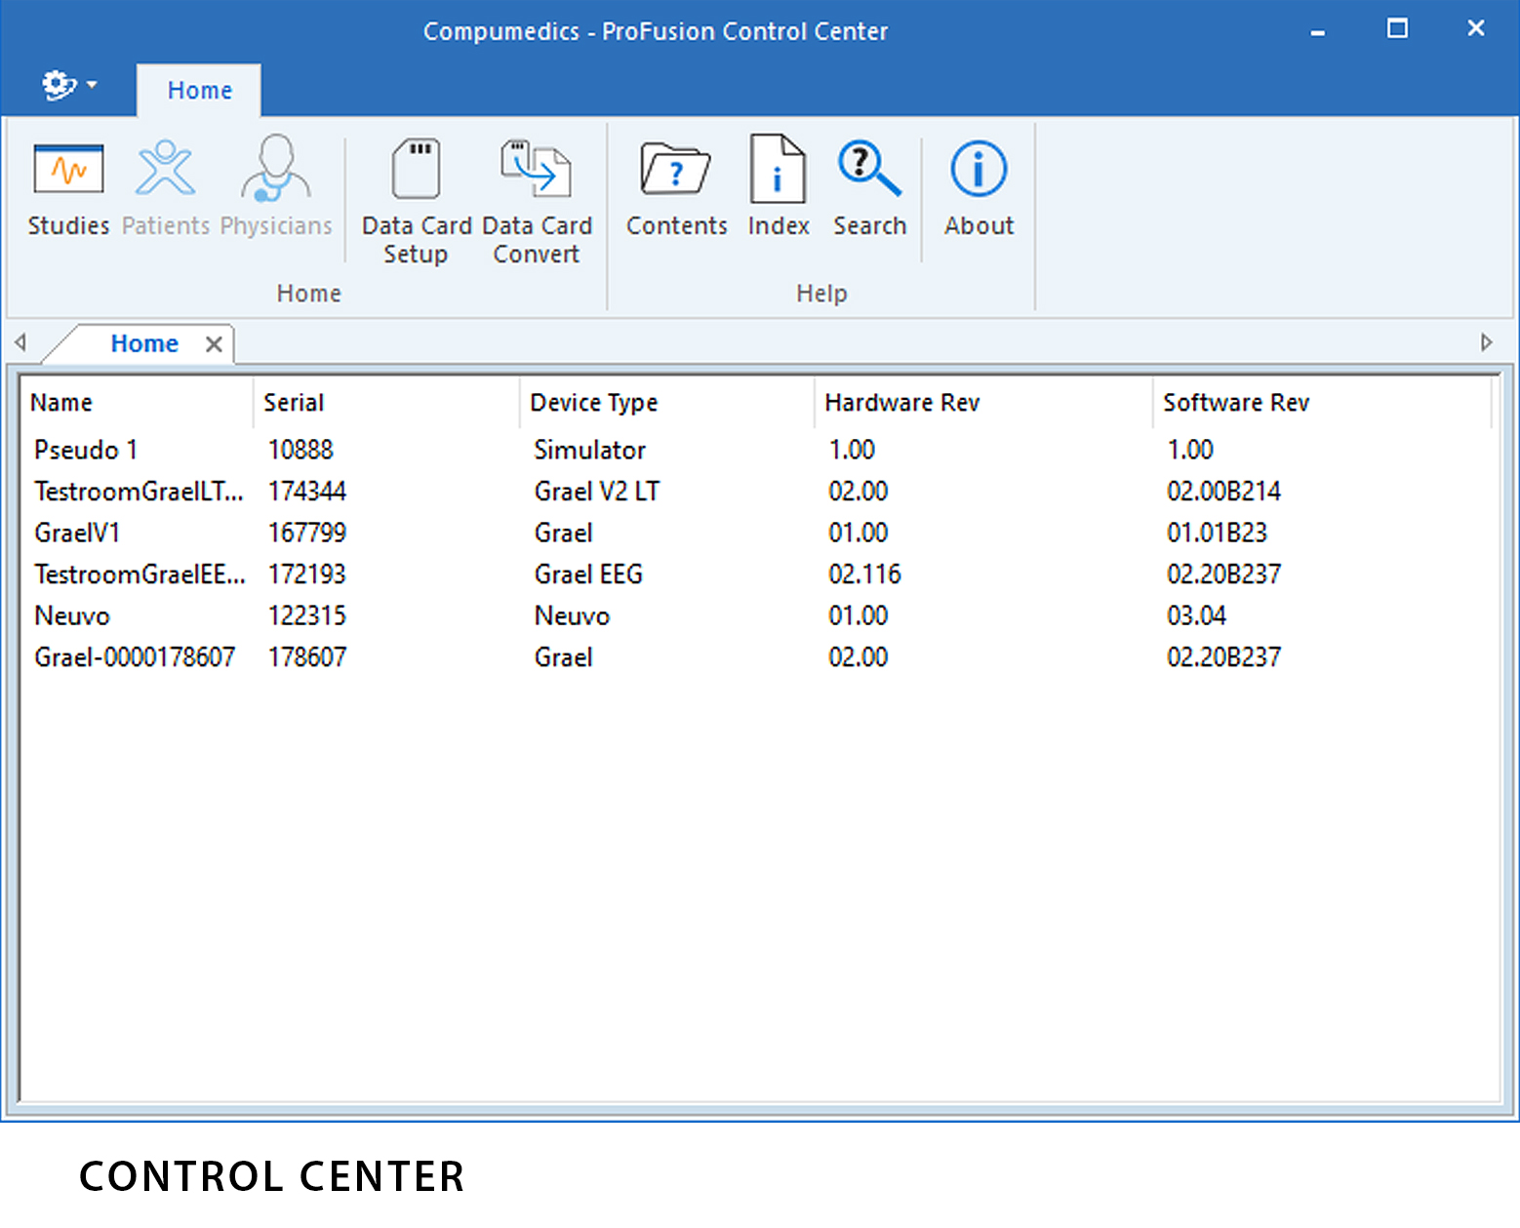
Task: Open the gear menu dropdown arrow
Action: coord(91,85)
